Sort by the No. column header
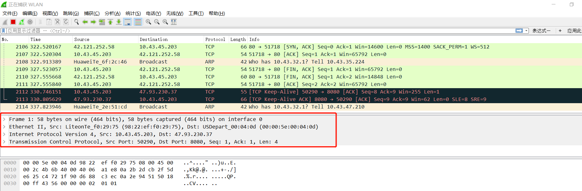Viewport: 582px width, 191px height. 15,39
